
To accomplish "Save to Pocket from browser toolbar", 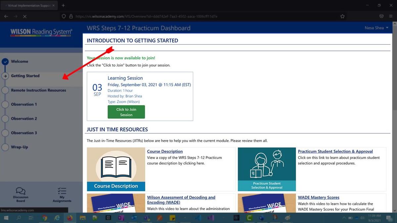I will tap(381, 16).
